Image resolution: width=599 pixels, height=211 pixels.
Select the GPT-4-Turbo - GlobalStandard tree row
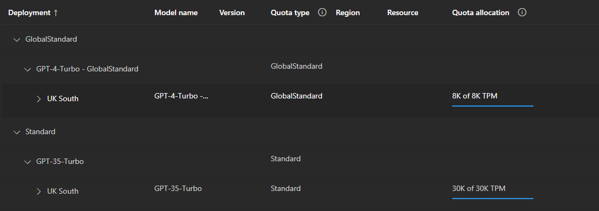click(x=299, y=69)
